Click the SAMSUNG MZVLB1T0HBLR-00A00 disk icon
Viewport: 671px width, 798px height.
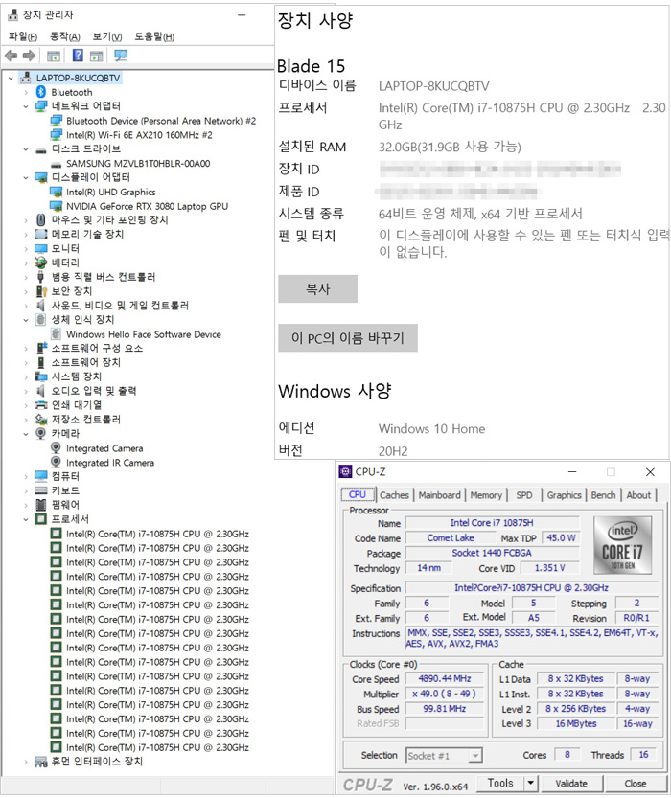coord(56,164)
